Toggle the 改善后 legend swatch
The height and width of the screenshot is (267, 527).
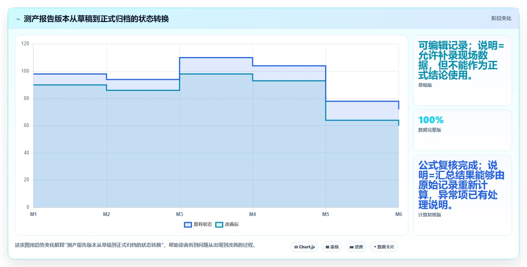219,224
